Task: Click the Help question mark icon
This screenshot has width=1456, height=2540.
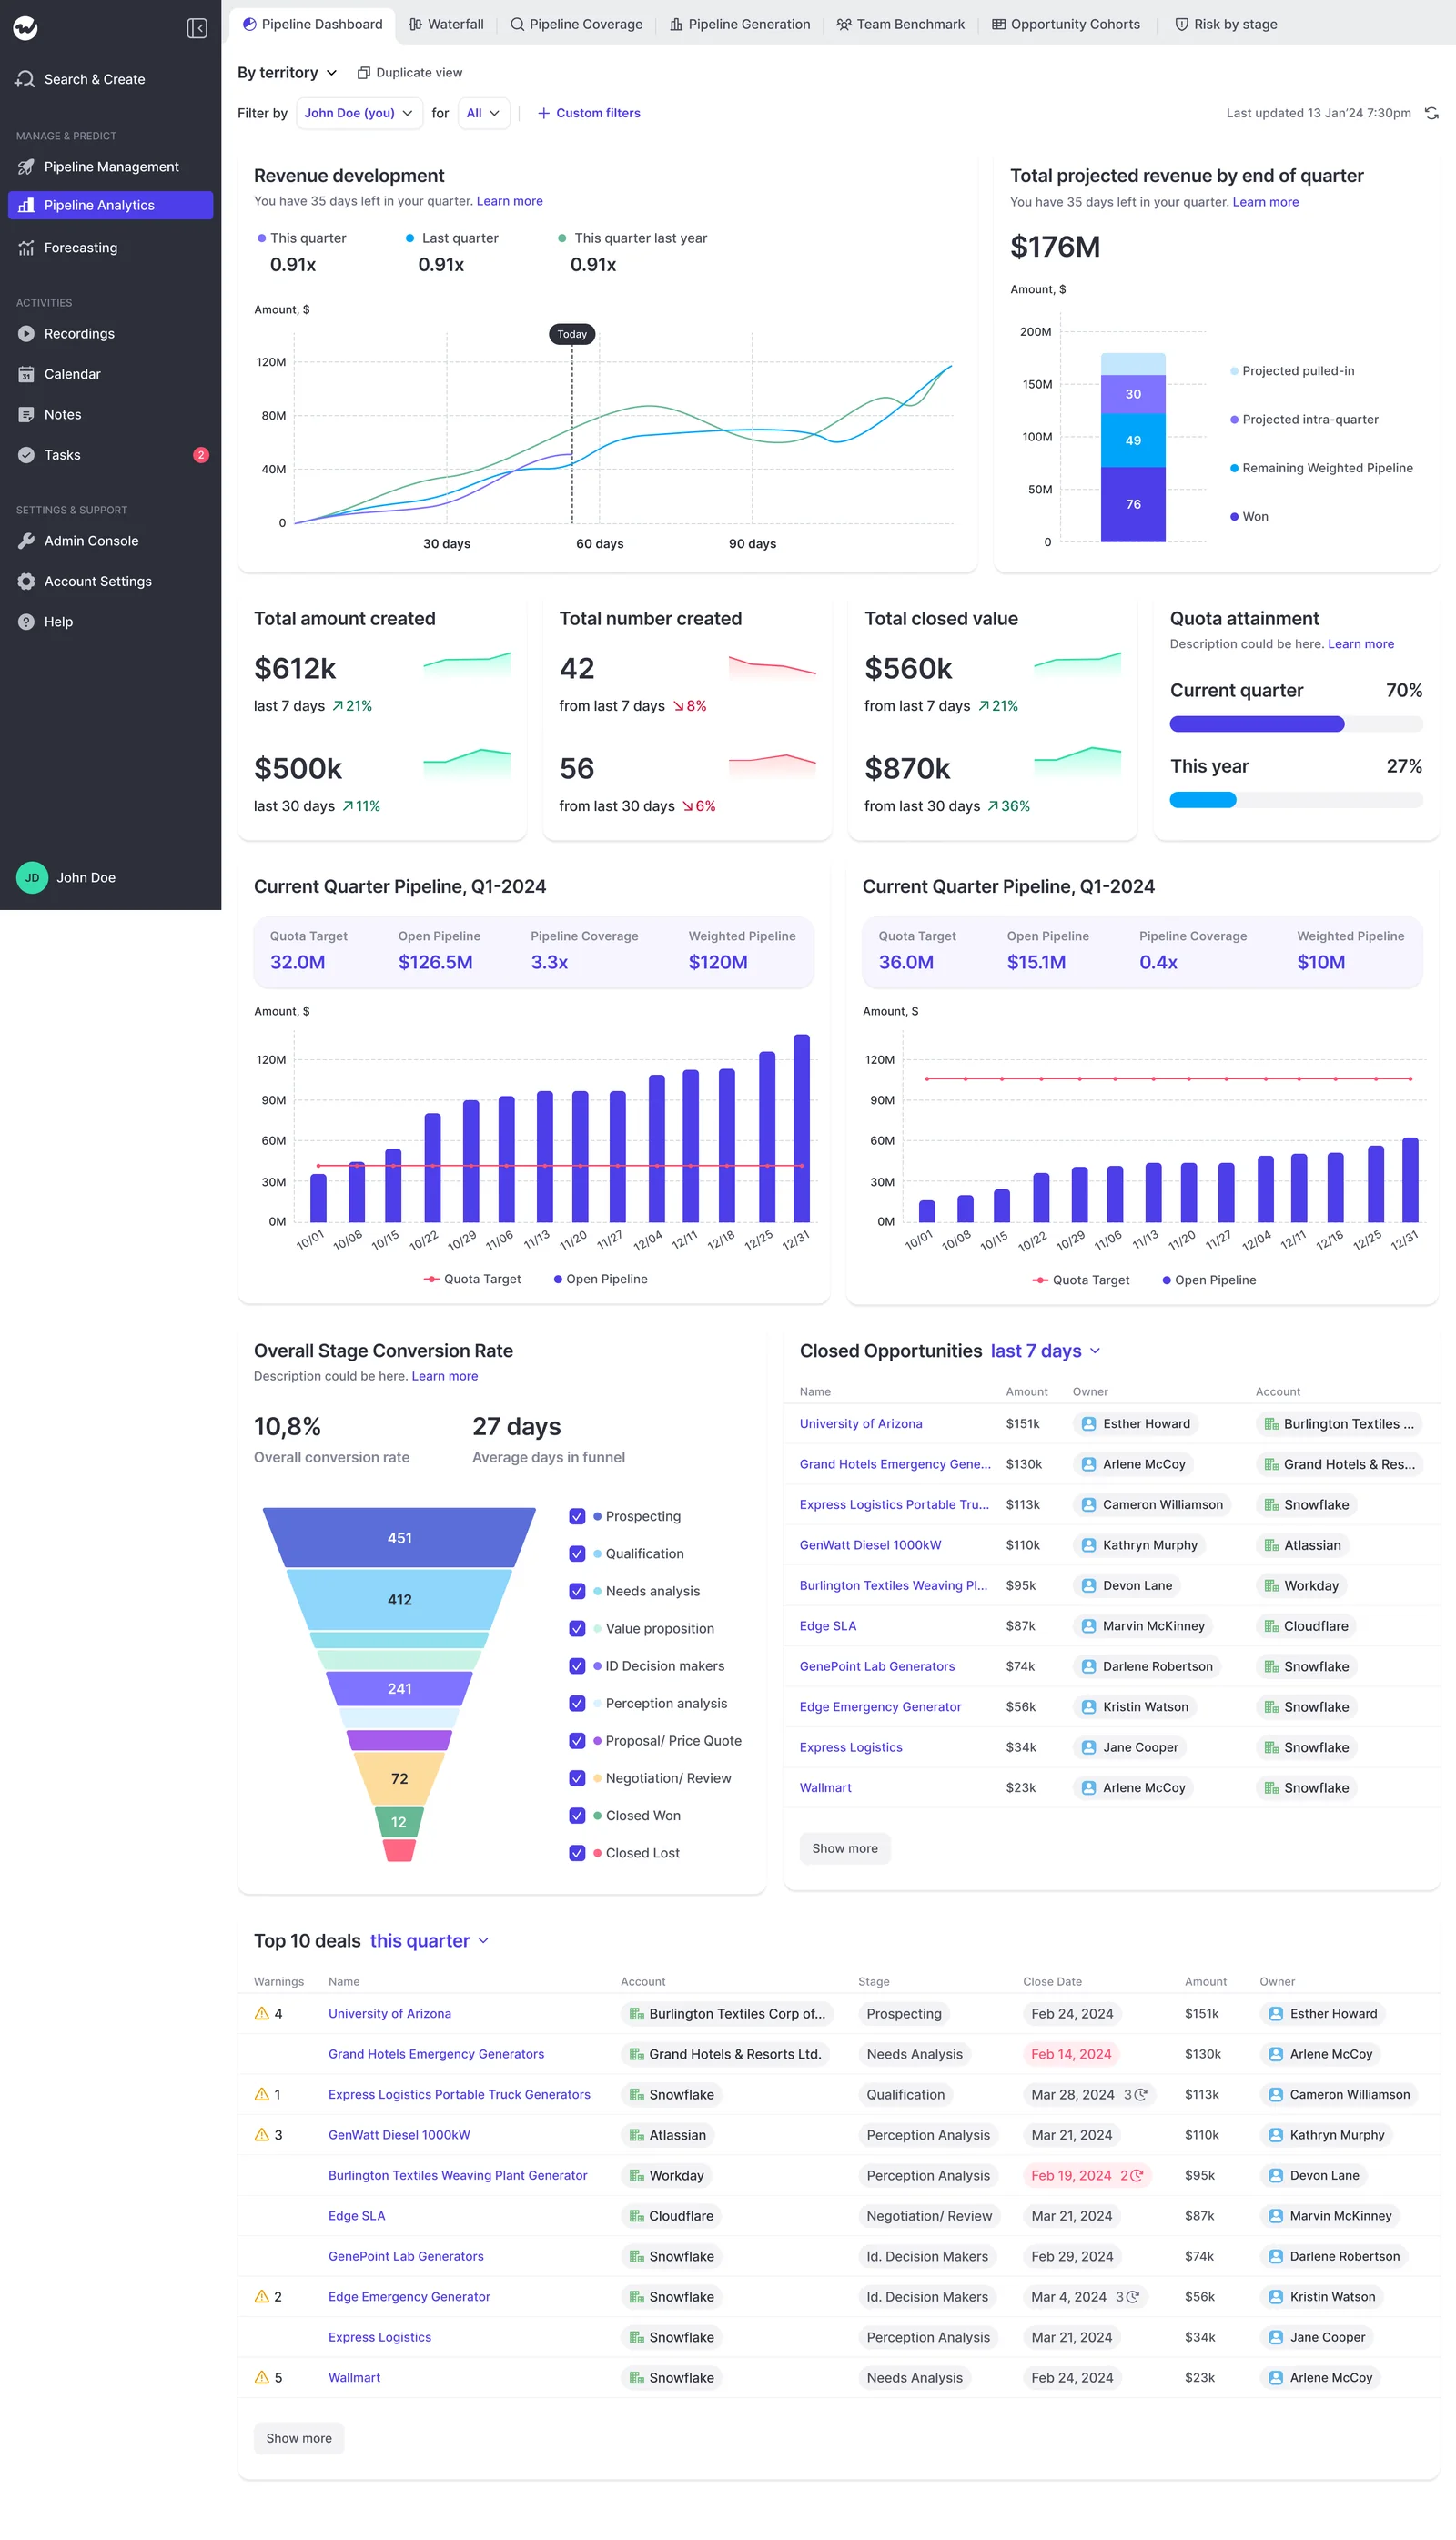Action: pyautogui.click(x=26, y=622)
